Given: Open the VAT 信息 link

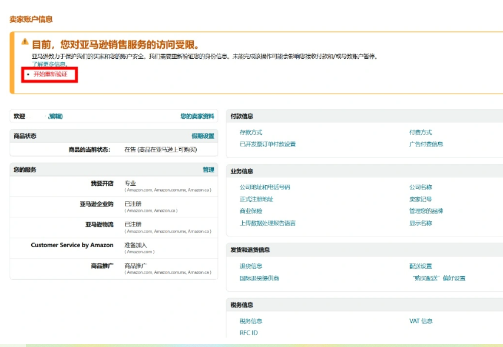Looking at the screenshot, I should (x=421, y=321).
